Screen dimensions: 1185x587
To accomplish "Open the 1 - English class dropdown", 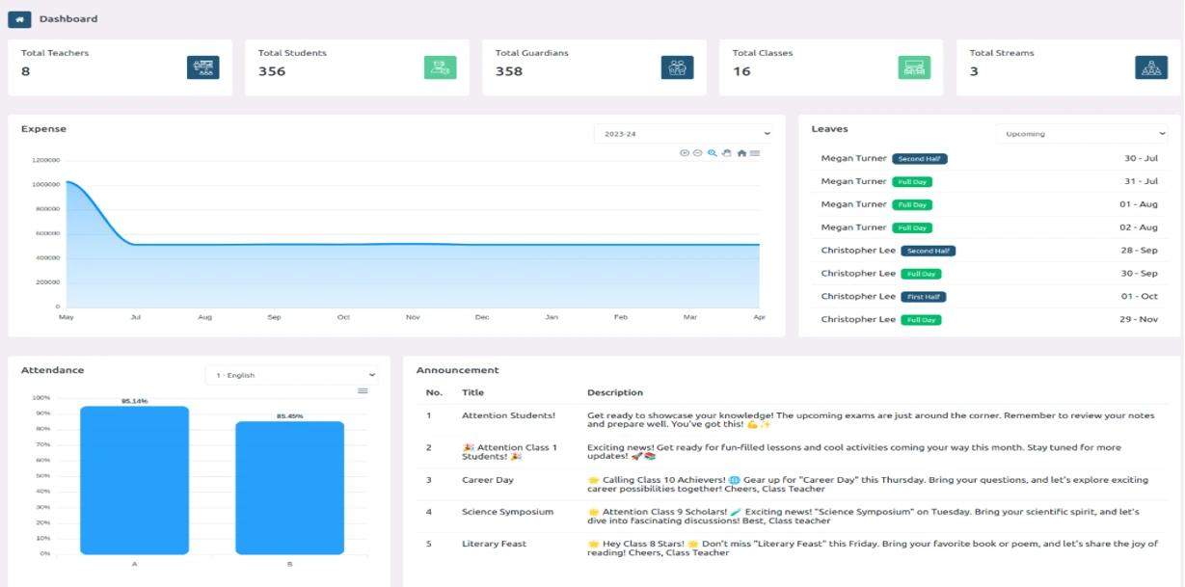I will tap(291, 375).
